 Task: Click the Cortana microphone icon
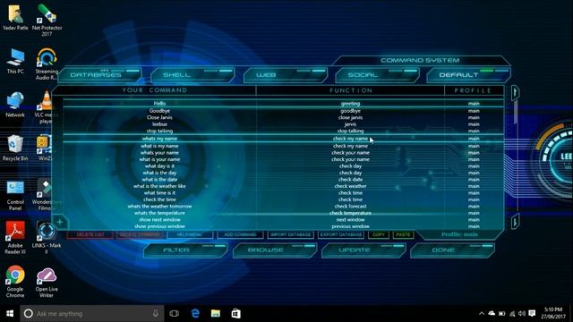pos(155,313)
